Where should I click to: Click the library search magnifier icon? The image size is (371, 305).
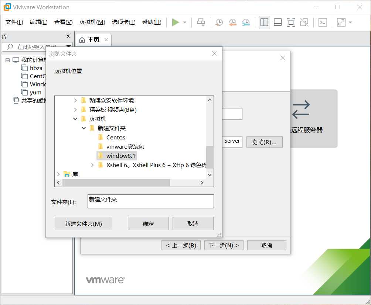click(x=10, y=47)
